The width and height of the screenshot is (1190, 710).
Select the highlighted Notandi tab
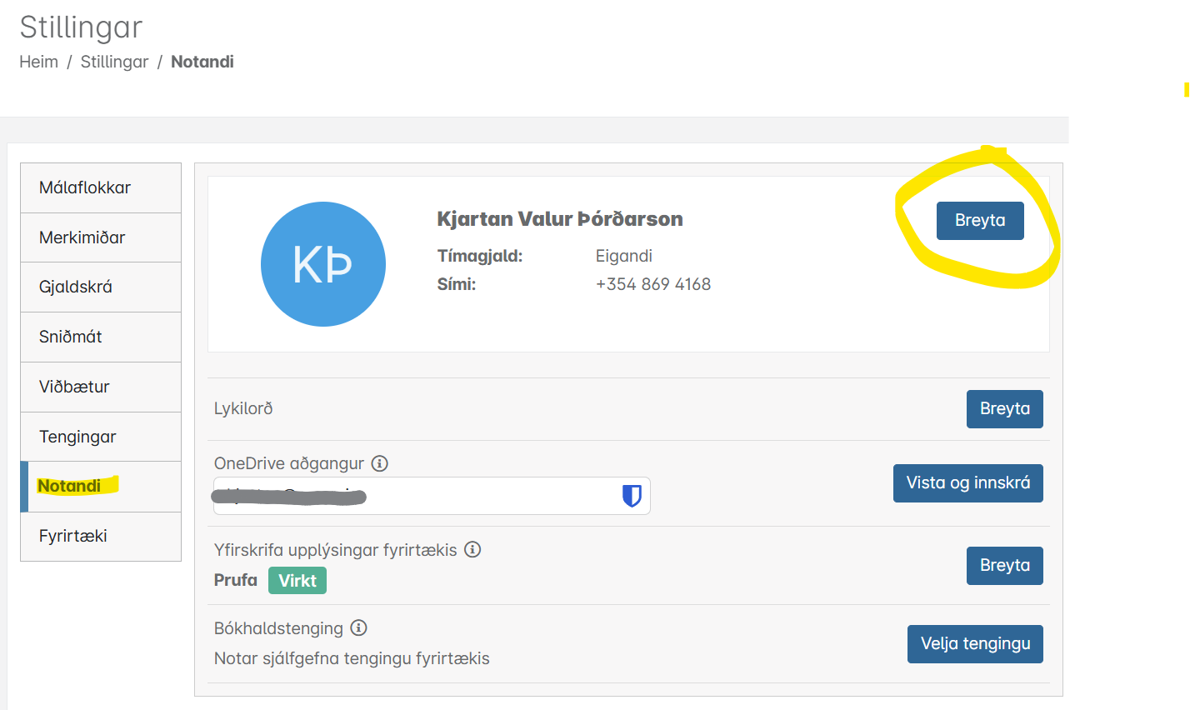point(101,486)
